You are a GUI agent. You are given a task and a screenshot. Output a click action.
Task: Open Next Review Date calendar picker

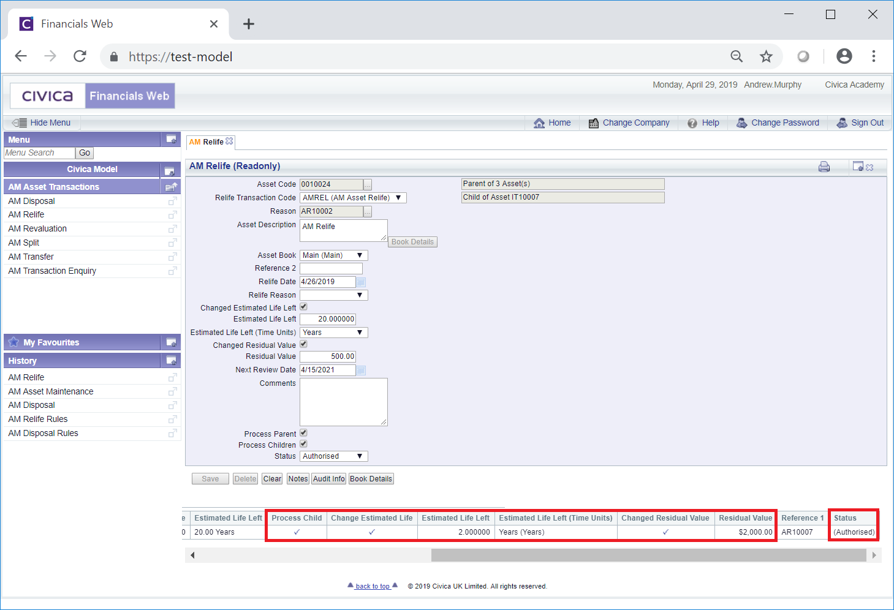click(361, 371)
